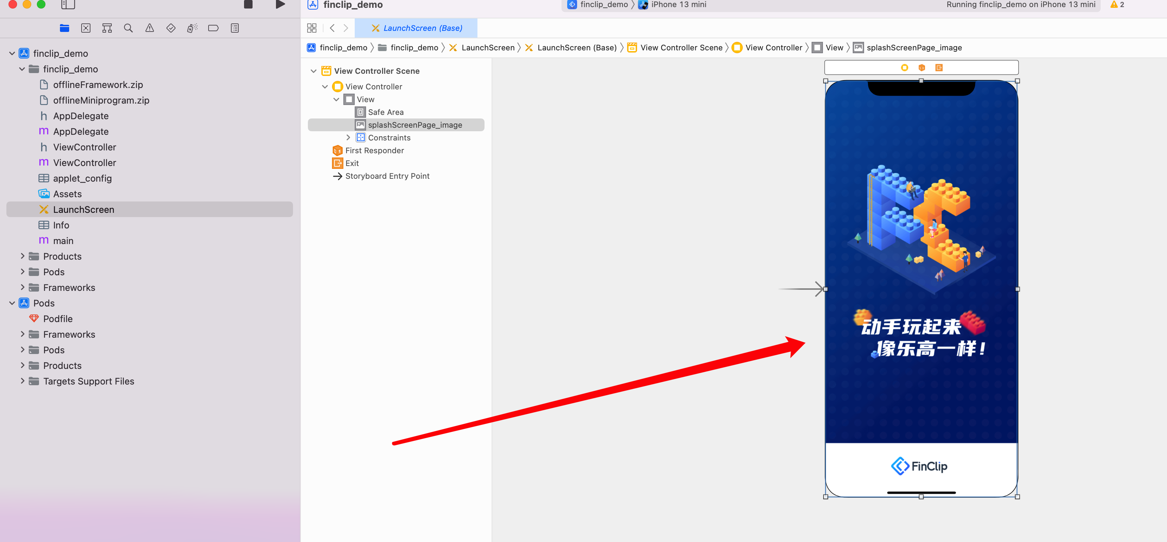Select the Safe Area outline item
This screenshot has height=542, width=1167.
point(386,112)
